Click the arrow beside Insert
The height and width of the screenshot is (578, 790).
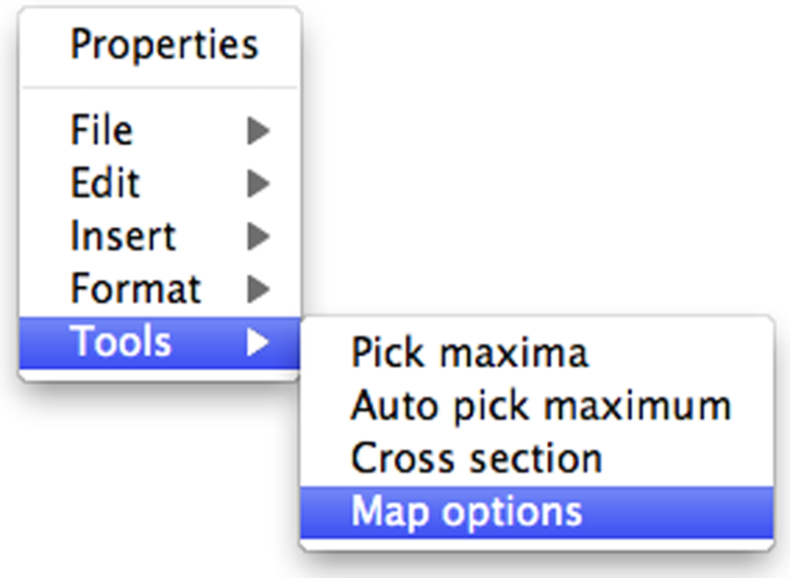coord(259,237)
